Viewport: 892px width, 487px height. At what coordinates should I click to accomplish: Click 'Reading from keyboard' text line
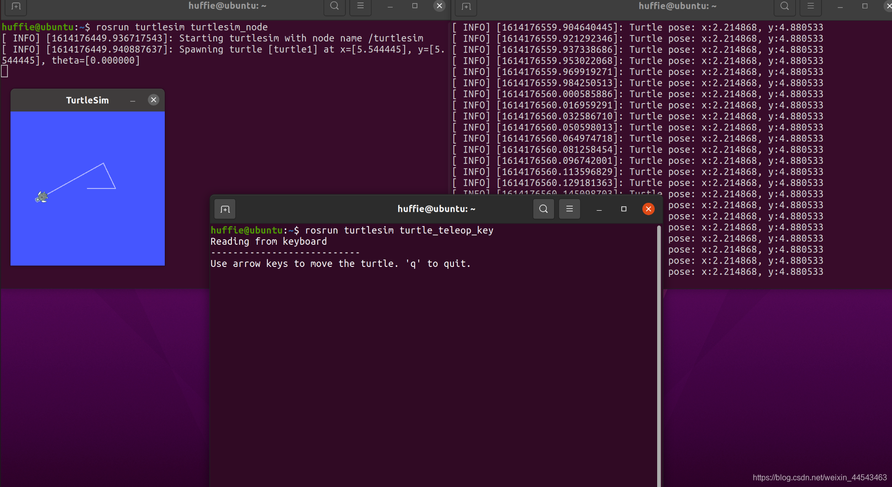point(269,241)
